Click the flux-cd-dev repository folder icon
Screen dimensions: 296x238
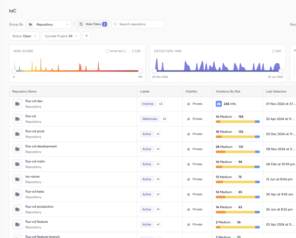click(17, 104)
